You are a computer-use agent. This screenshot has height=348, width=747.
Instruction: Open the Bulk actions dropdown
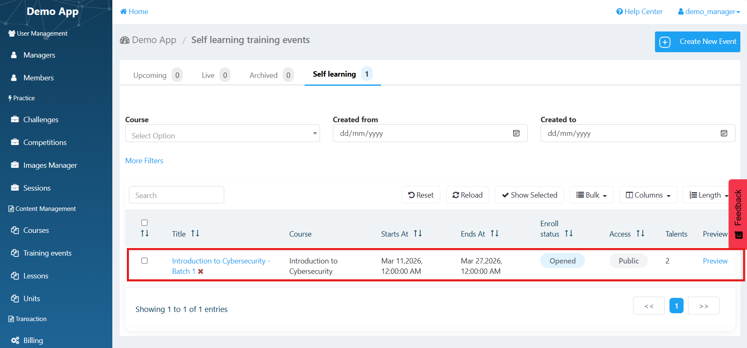click(x=591, y=195)
